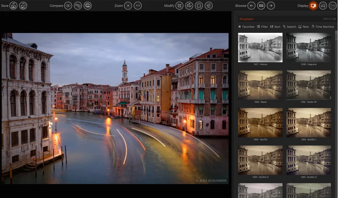Select the Crop tool under Modify
The height and width of the screenshot is (198, 338).
click(x=179, y=6)
